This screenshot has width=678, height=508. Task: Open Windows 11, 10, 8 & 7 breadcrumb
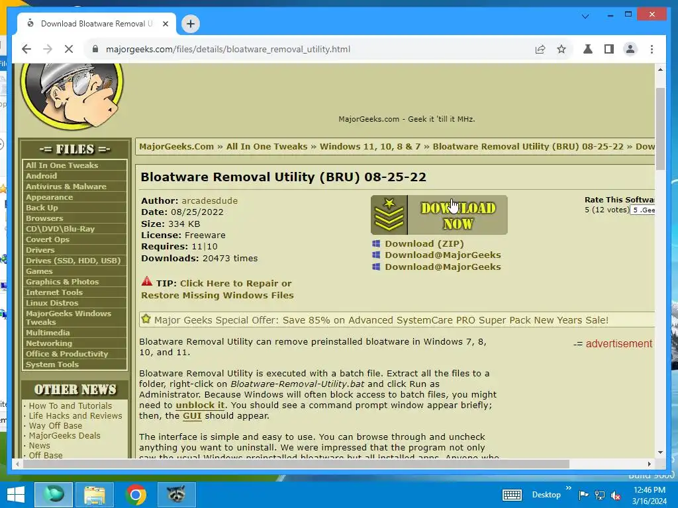pos(370,146)
